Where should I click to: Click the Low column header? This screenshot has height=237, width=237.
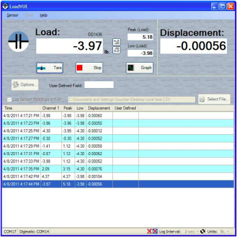[80, 108]
